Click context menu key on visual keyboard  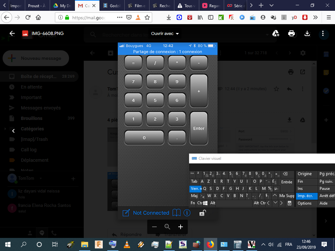coord(290,203)
